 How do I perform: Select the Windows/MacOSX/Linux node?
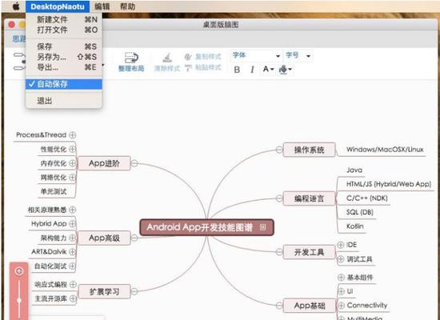click(385, 150)
